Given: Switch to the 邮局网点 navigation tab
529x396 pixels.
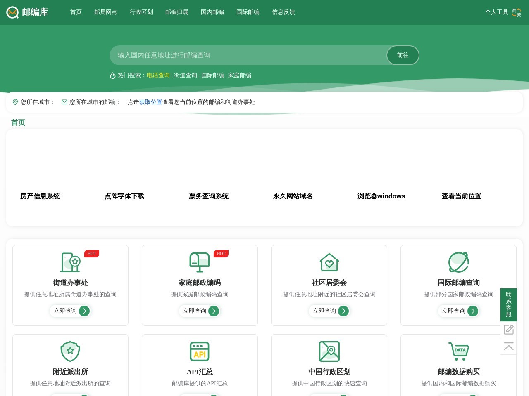Looking at the screenshot, I should (x=106, y=12).
